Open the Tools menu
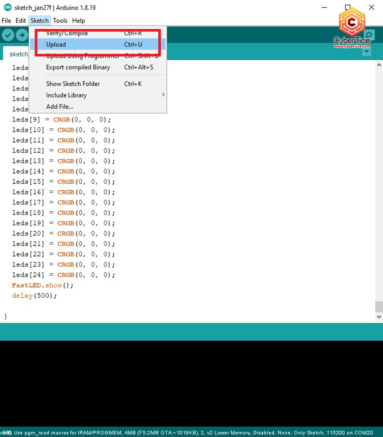Viewport: 383px width, 437px height. [60, 21]
